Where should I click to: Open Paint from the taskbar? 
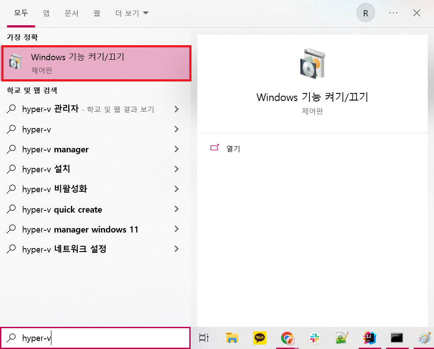pyautogui.click(x=425, y=337)
